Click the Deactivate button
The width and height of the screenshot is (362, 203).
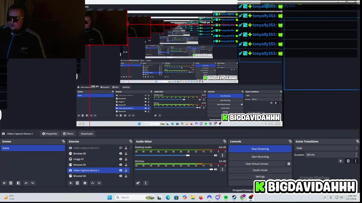coord(87,134)
